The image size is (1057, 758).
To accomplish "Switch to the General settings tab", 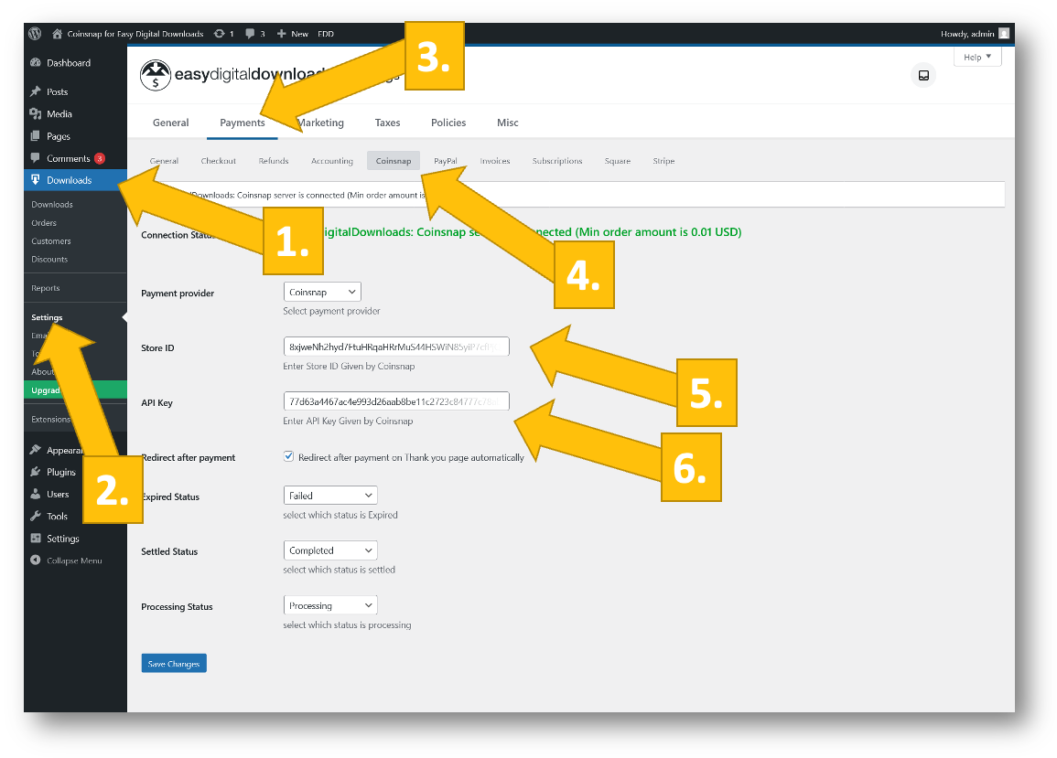I will click(x=170, y=123).
